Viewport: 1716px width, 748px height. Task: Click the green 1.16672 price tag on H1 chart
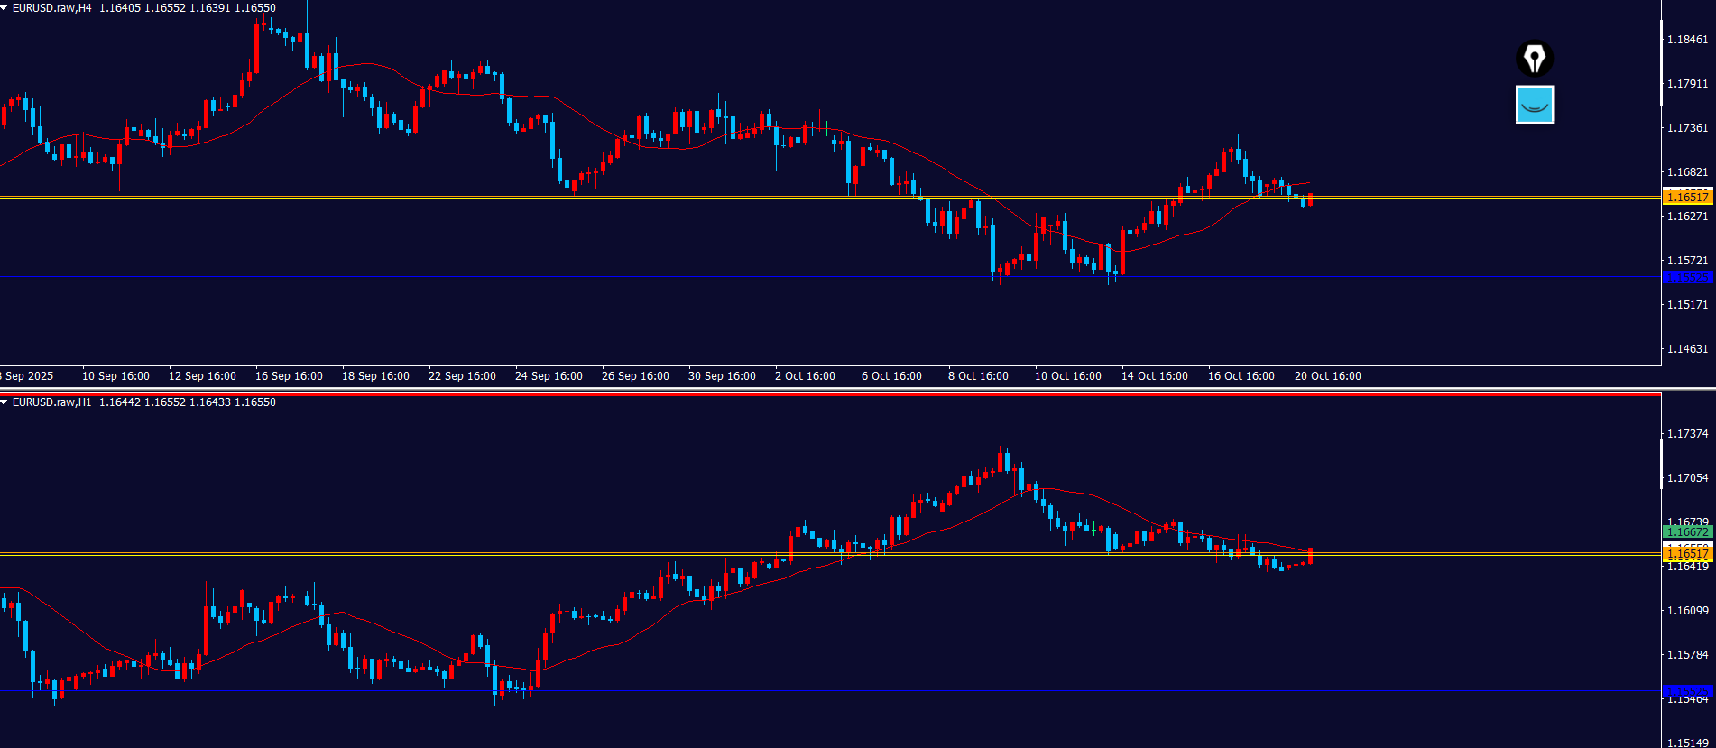1686,532
